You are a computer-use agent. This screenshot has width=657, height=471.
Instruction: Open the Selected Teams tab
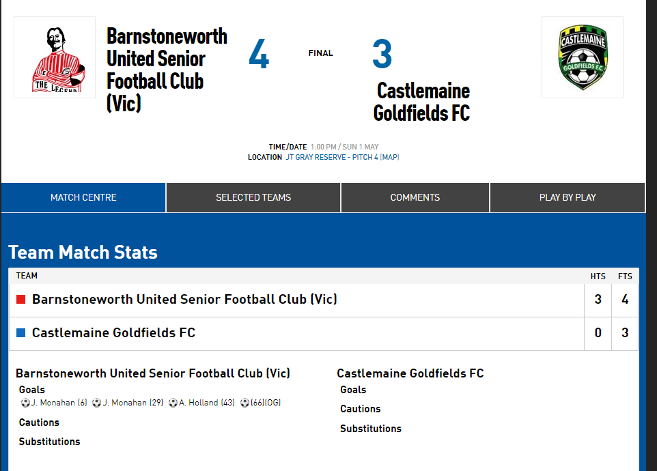[253, 197]
